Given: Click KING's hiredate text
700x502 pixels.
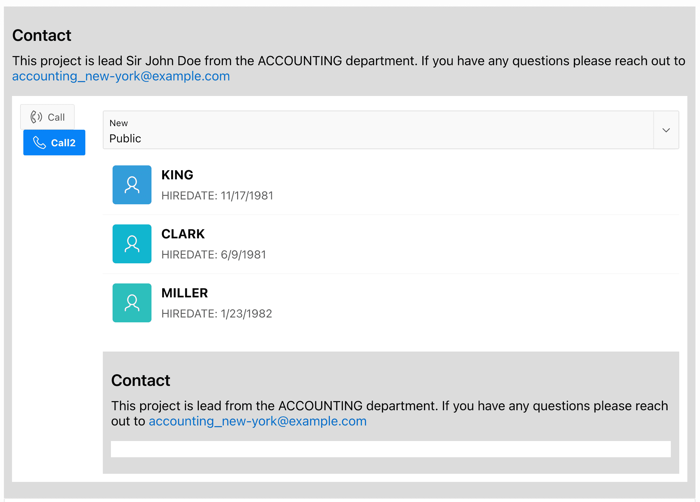Looking at the screenshot, I should 217,195.
